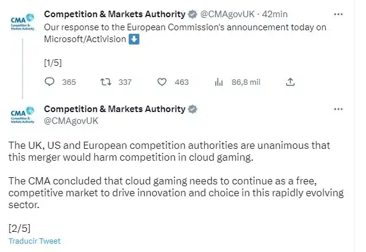Click the share upload icon
366x252 pixels.
point(290,82)
